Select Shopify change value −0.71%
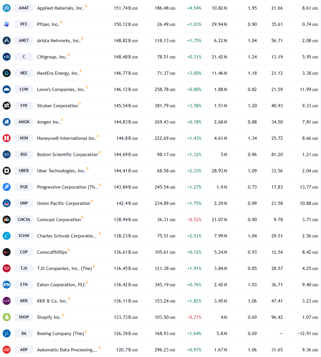Image resolution: width=321 pixels, height=357 pixels. [194, 317]
